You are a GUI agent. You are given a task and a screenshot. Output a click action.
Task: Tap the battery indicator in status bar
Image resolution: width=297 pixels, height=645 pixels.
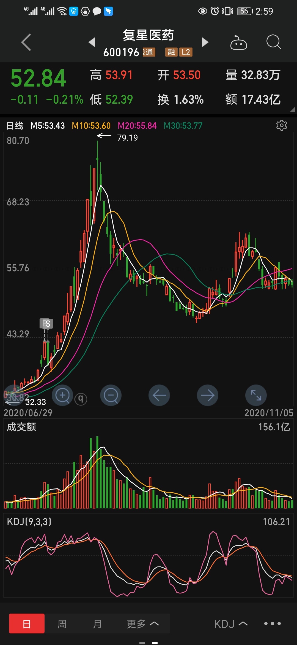245,11
